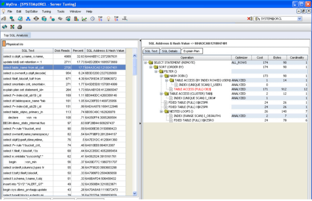The image size is (312, 201).
Task: Sort by the Disk Reads column header
Action: pyautogui.click(x=62, y=51)
